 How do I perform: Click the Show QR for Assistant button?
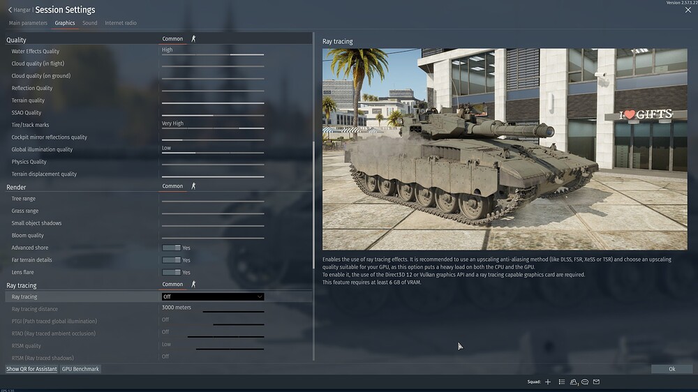[x=31, y=369]
